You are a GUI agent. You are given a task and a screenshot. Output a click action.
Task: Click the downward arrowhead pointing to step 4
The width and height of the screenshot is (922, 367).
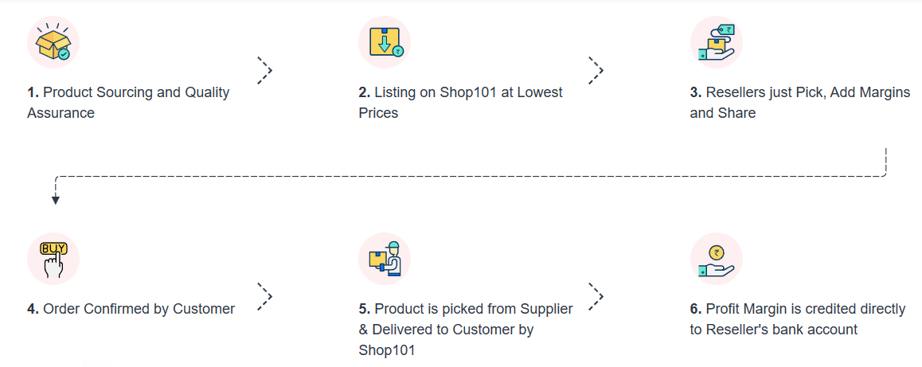click(x=56, y=199)
